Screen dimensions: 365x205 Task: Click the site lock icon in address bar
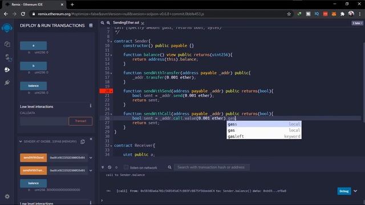click(x=34, y=14)
